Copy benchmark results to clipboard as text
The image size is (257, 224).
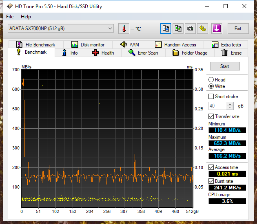pyautogui.click(x=166, y=29)
